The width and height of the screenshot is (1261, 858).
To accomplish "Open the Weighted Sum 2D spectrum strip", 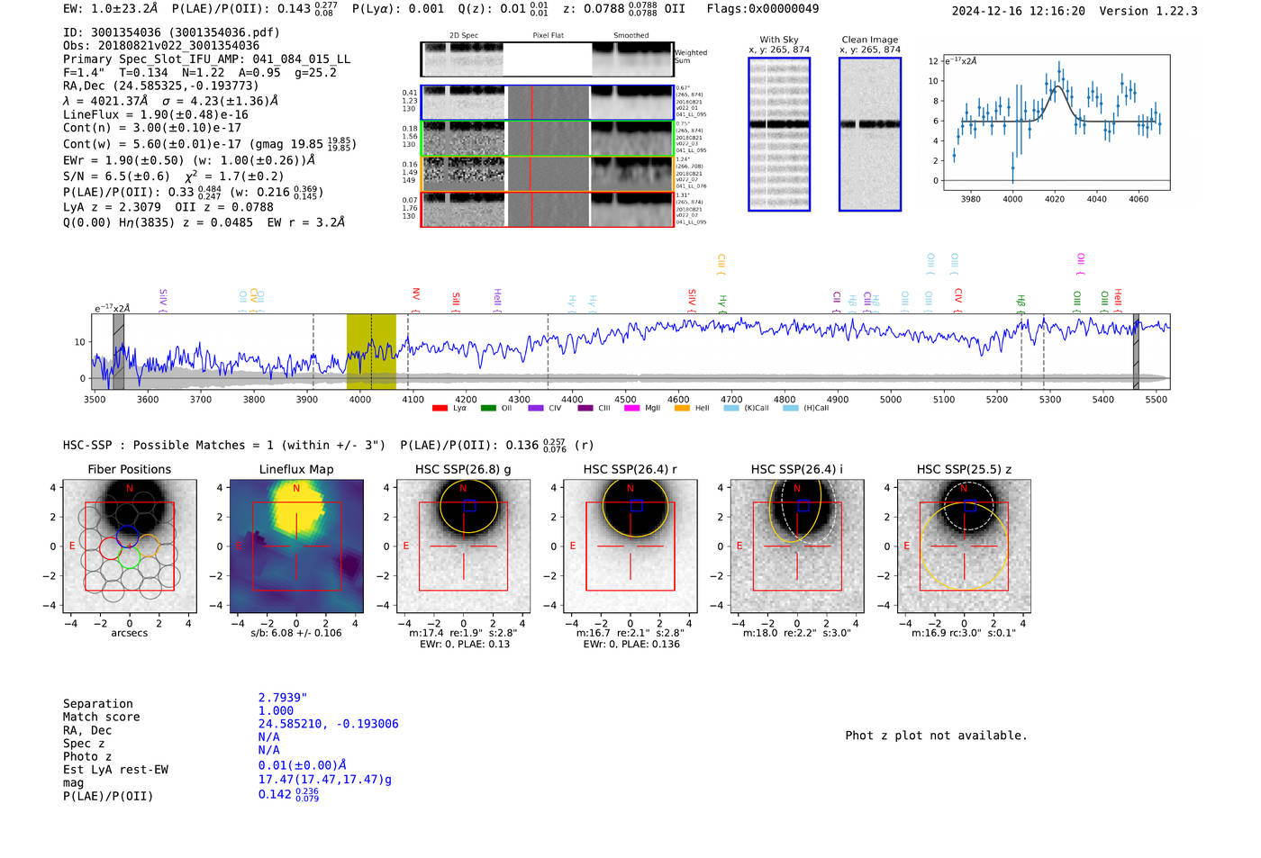I will 547,59.
